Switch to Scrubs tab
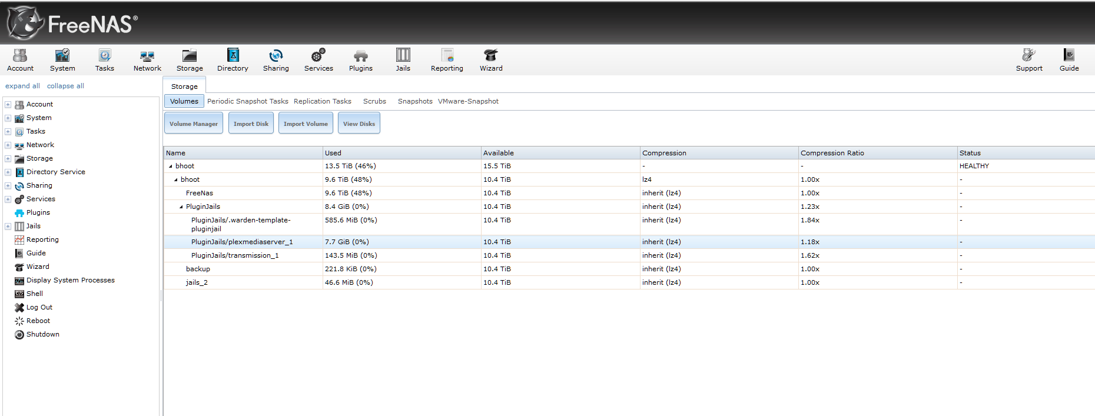The height and width of the screenshot is (416, 1095). (374, 101)
